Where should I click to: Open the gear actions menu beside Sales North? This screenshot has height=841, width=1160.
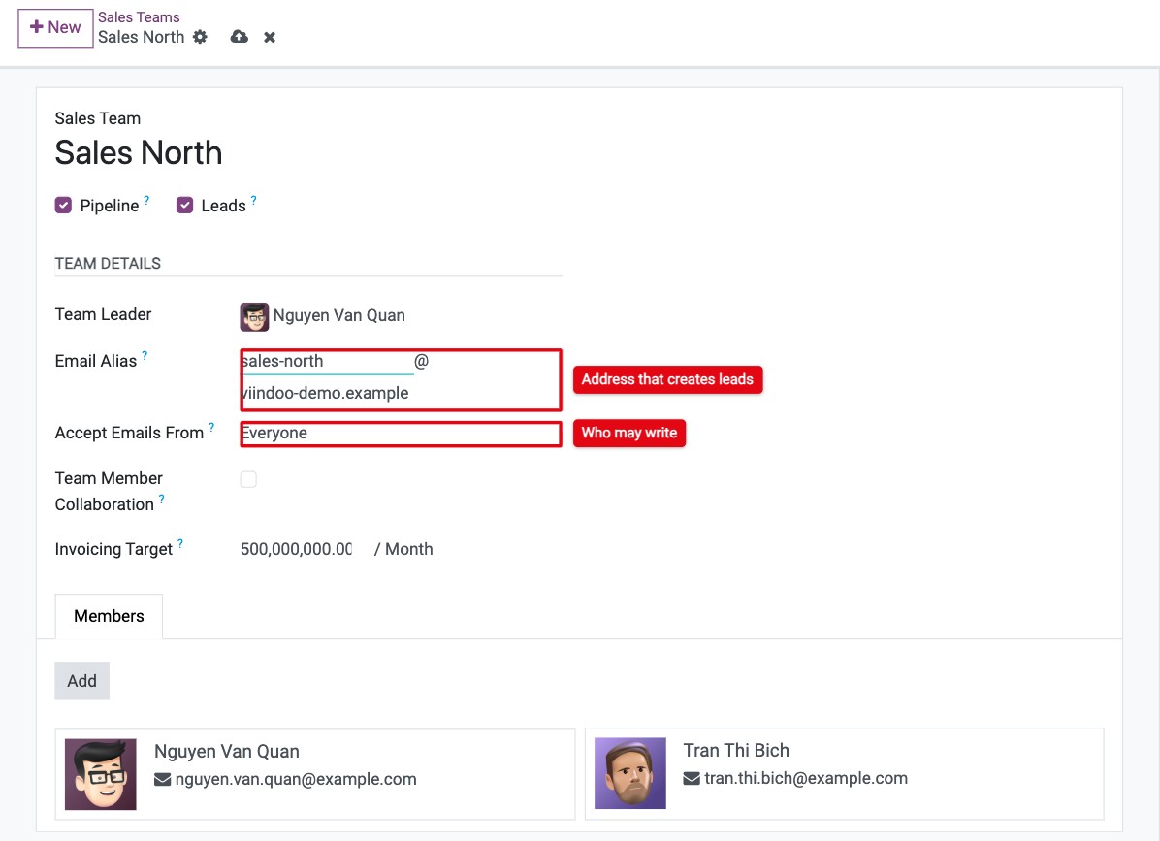coord(200,37)
